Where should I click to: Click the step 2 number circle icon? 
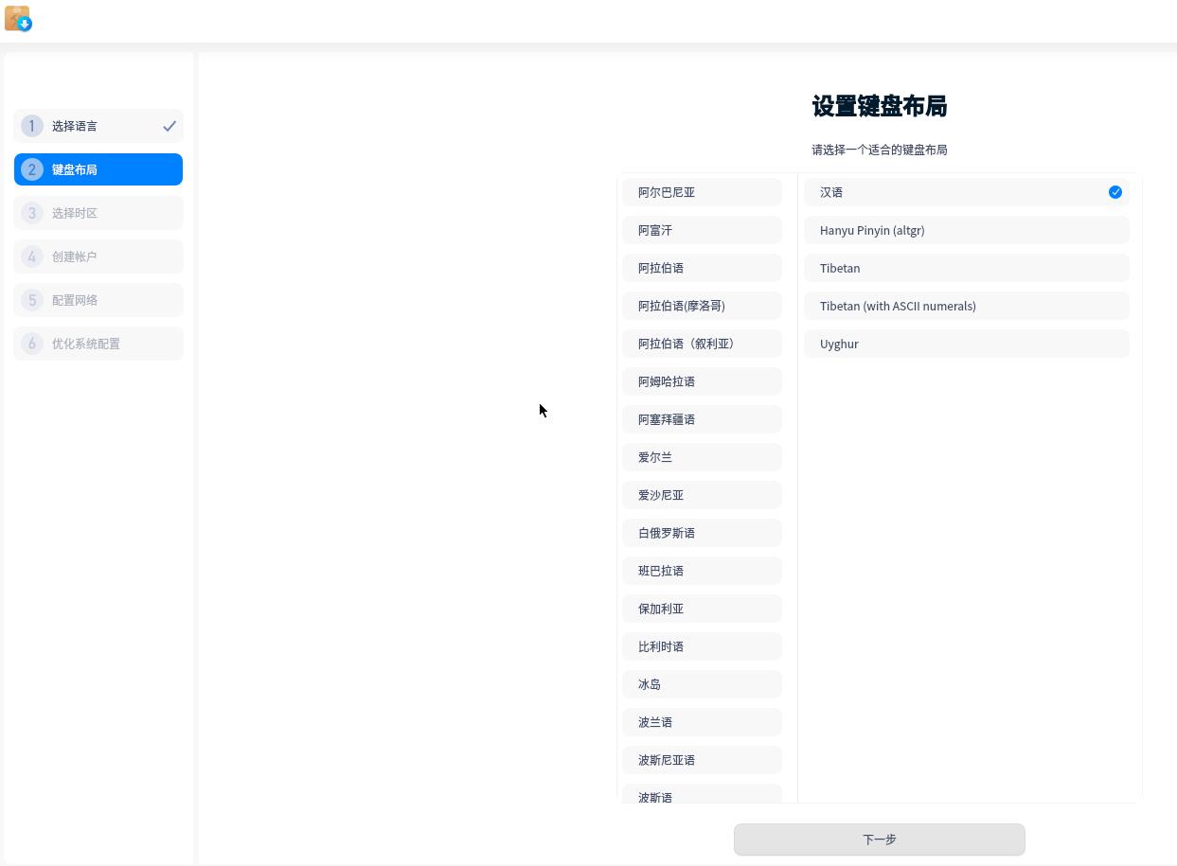pyautogui.click(x=32, y=169)
